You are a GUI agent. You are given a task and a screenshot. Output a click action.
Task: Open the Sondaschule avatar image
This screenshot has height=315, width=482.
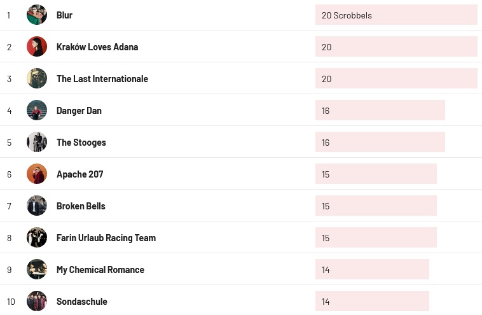(x=37, y=301)
